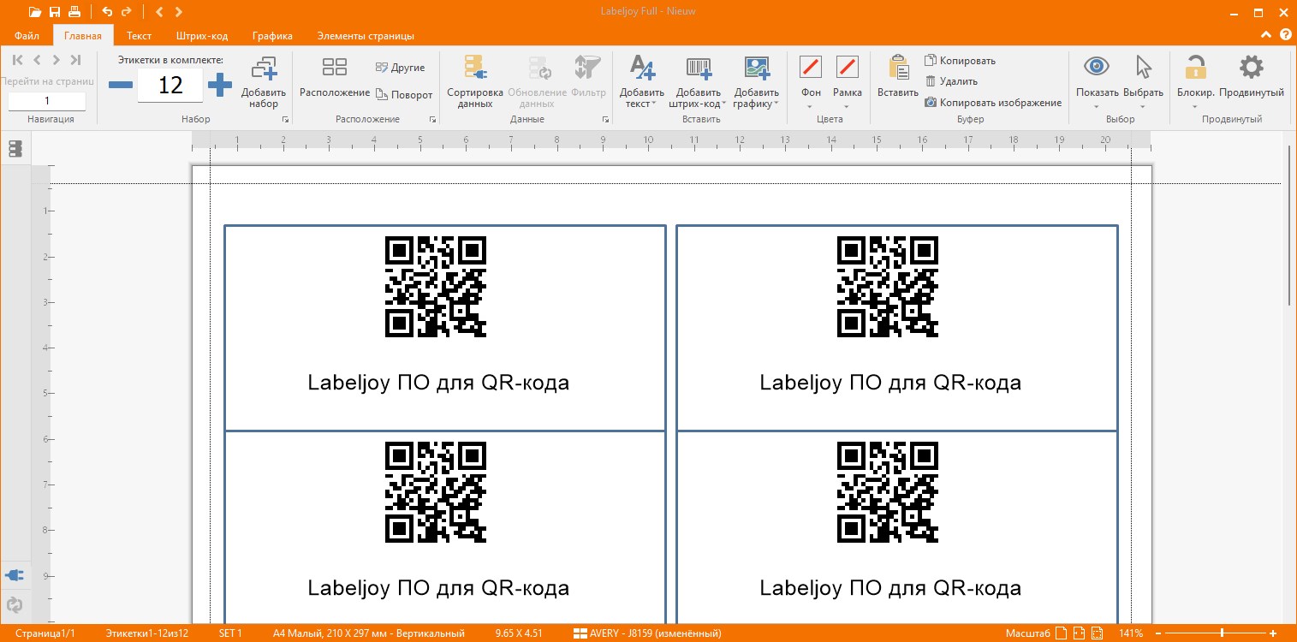This screenshot has width=1297, height=642.
Task: Expand the Выбрать dropdown arrow
Action: pyautogui.click(x=1144, y=106)
